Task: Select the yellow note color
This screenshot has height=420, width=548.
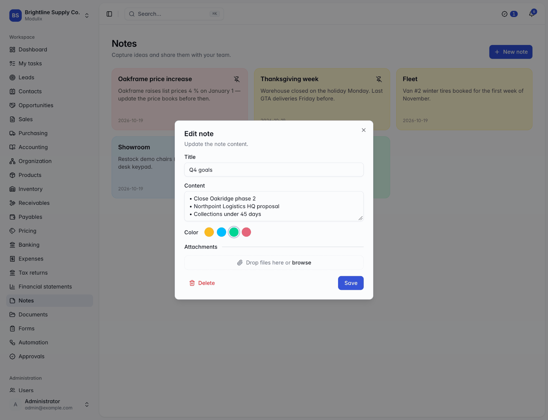Action: tap(209, 232)
